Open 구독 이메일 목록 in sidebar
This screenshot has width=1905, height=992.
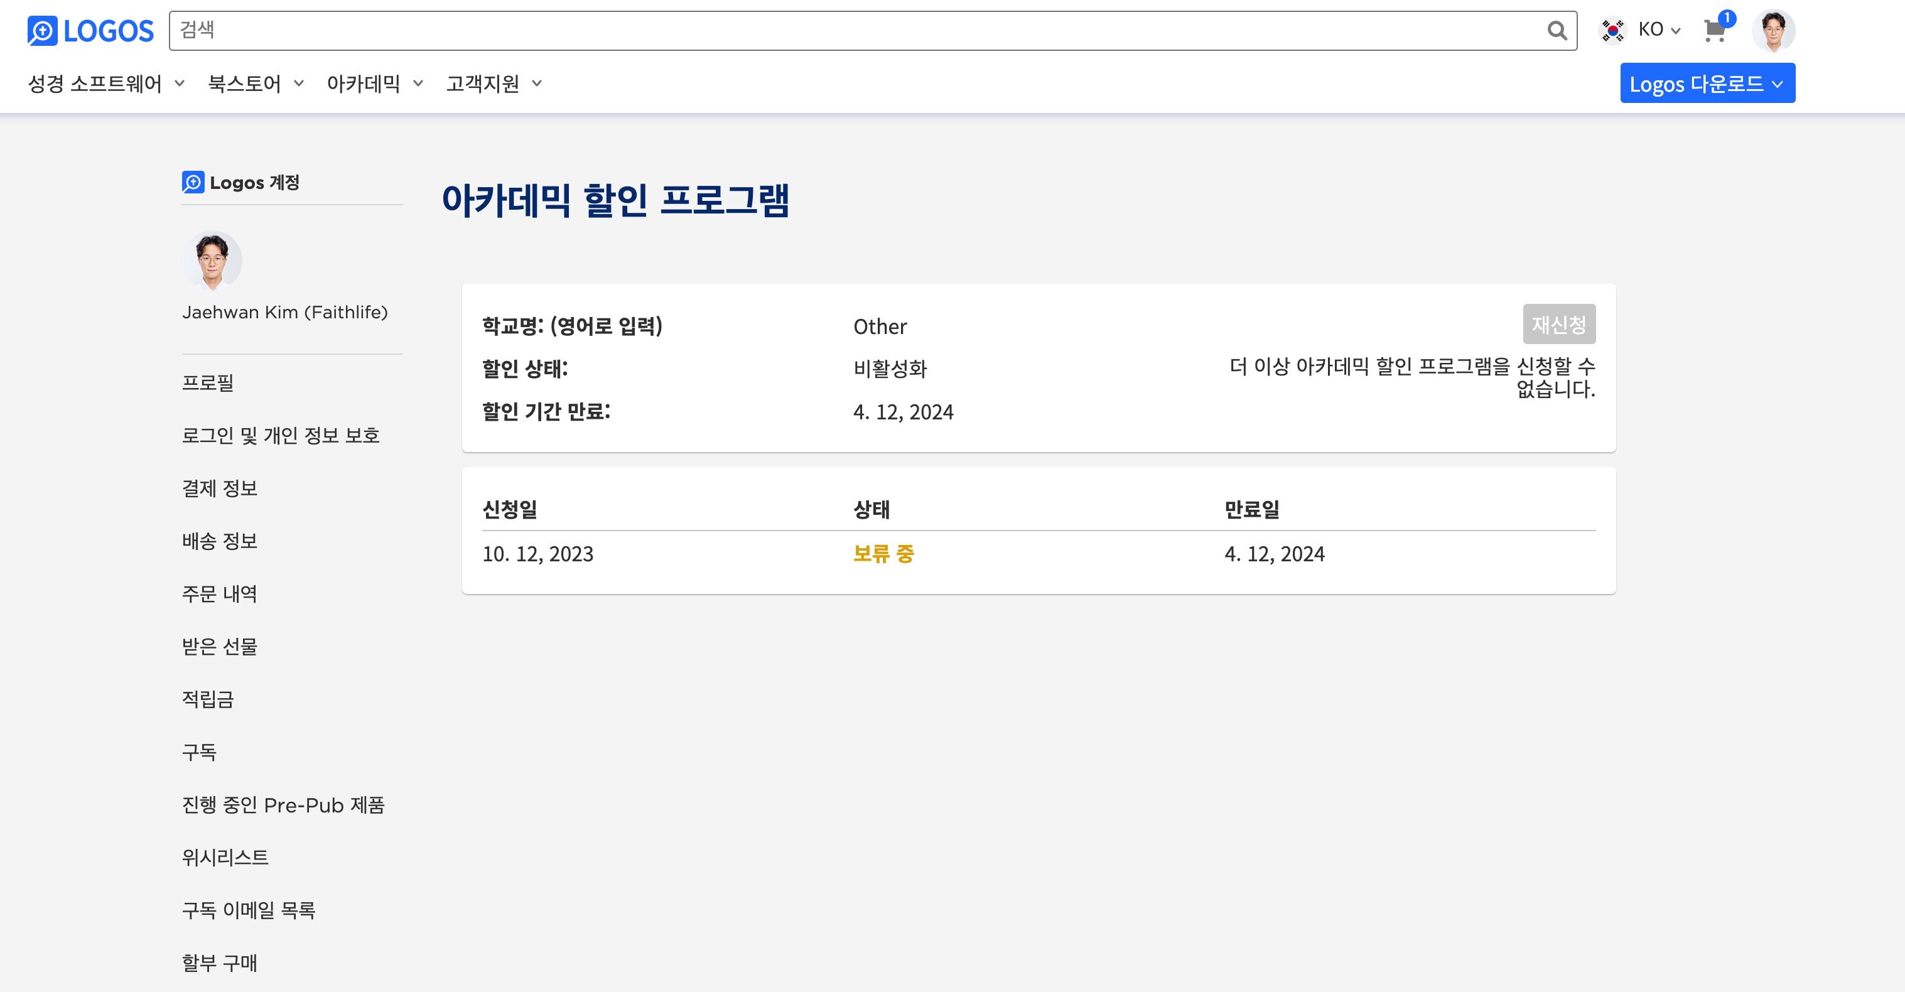tap(249, 910)
